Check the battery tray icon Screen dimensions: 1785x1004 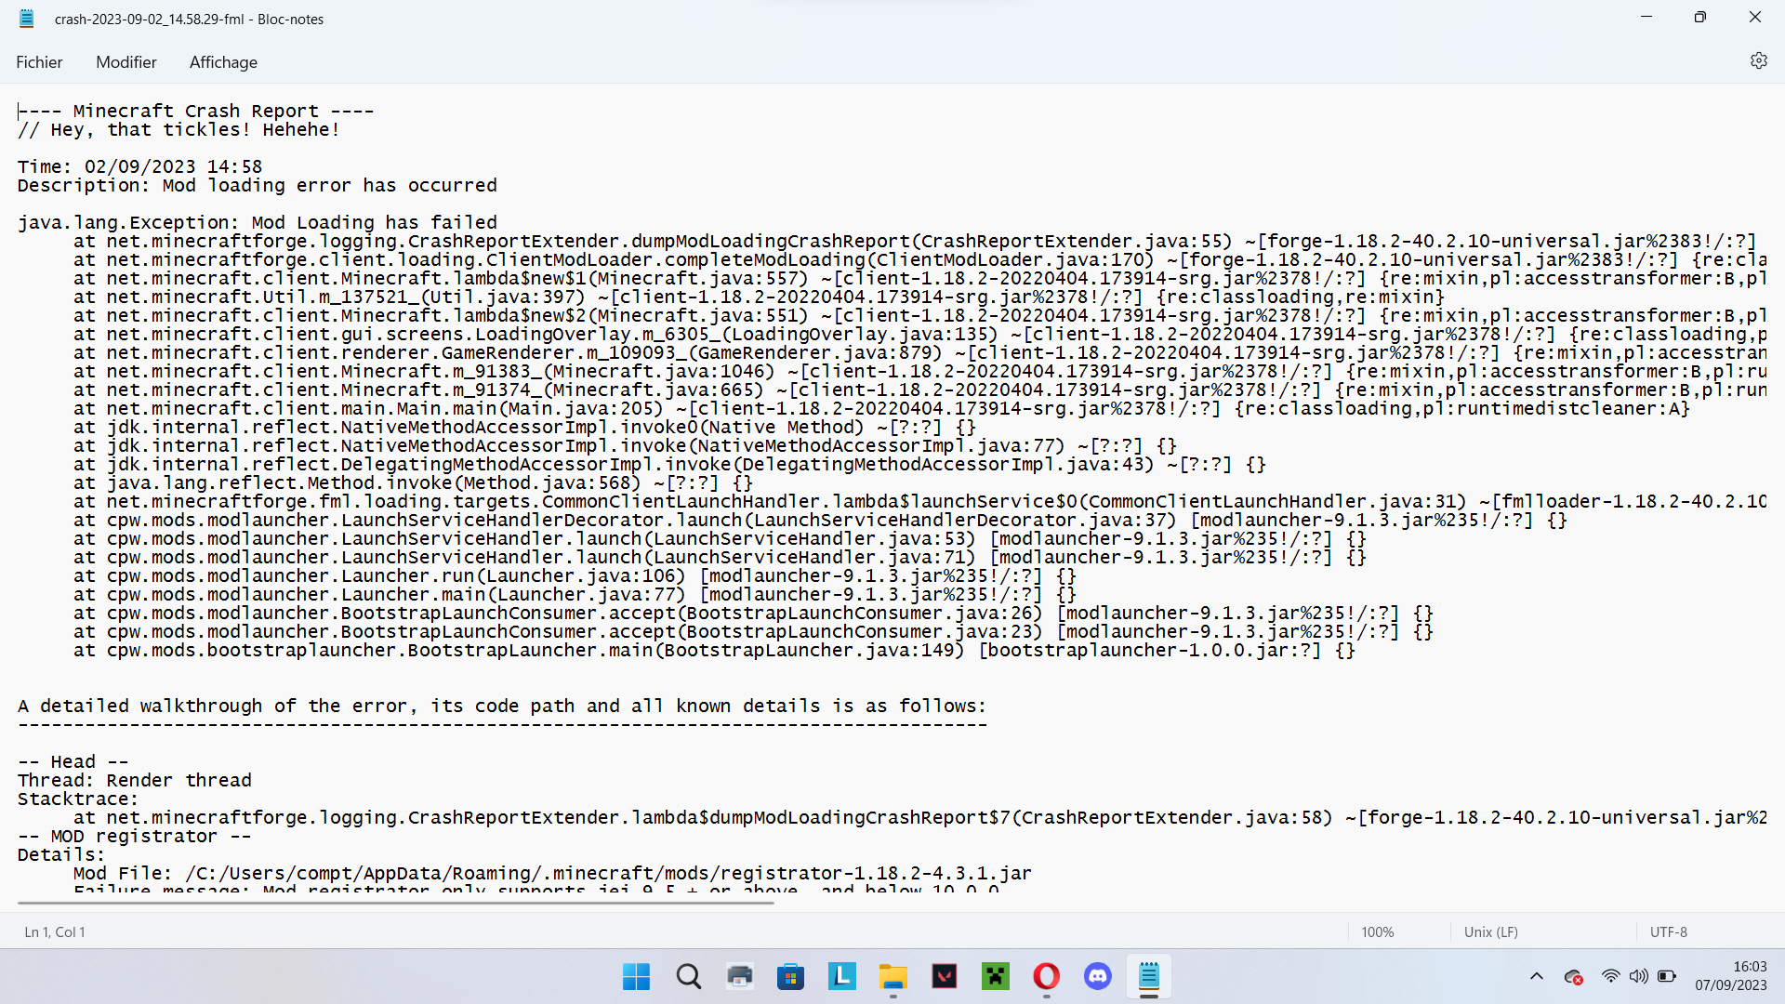(x=1667, y=976)
